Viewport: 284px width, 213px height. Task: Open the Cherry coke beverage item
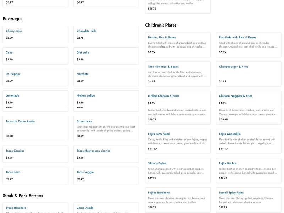(35, 34)
